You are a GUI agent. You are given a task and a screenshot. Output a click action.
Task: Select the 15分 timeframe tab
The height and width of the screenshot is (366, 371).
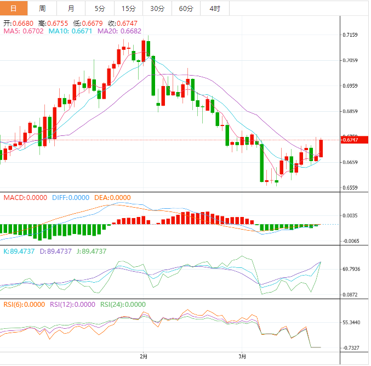click(x=128, y=8)
